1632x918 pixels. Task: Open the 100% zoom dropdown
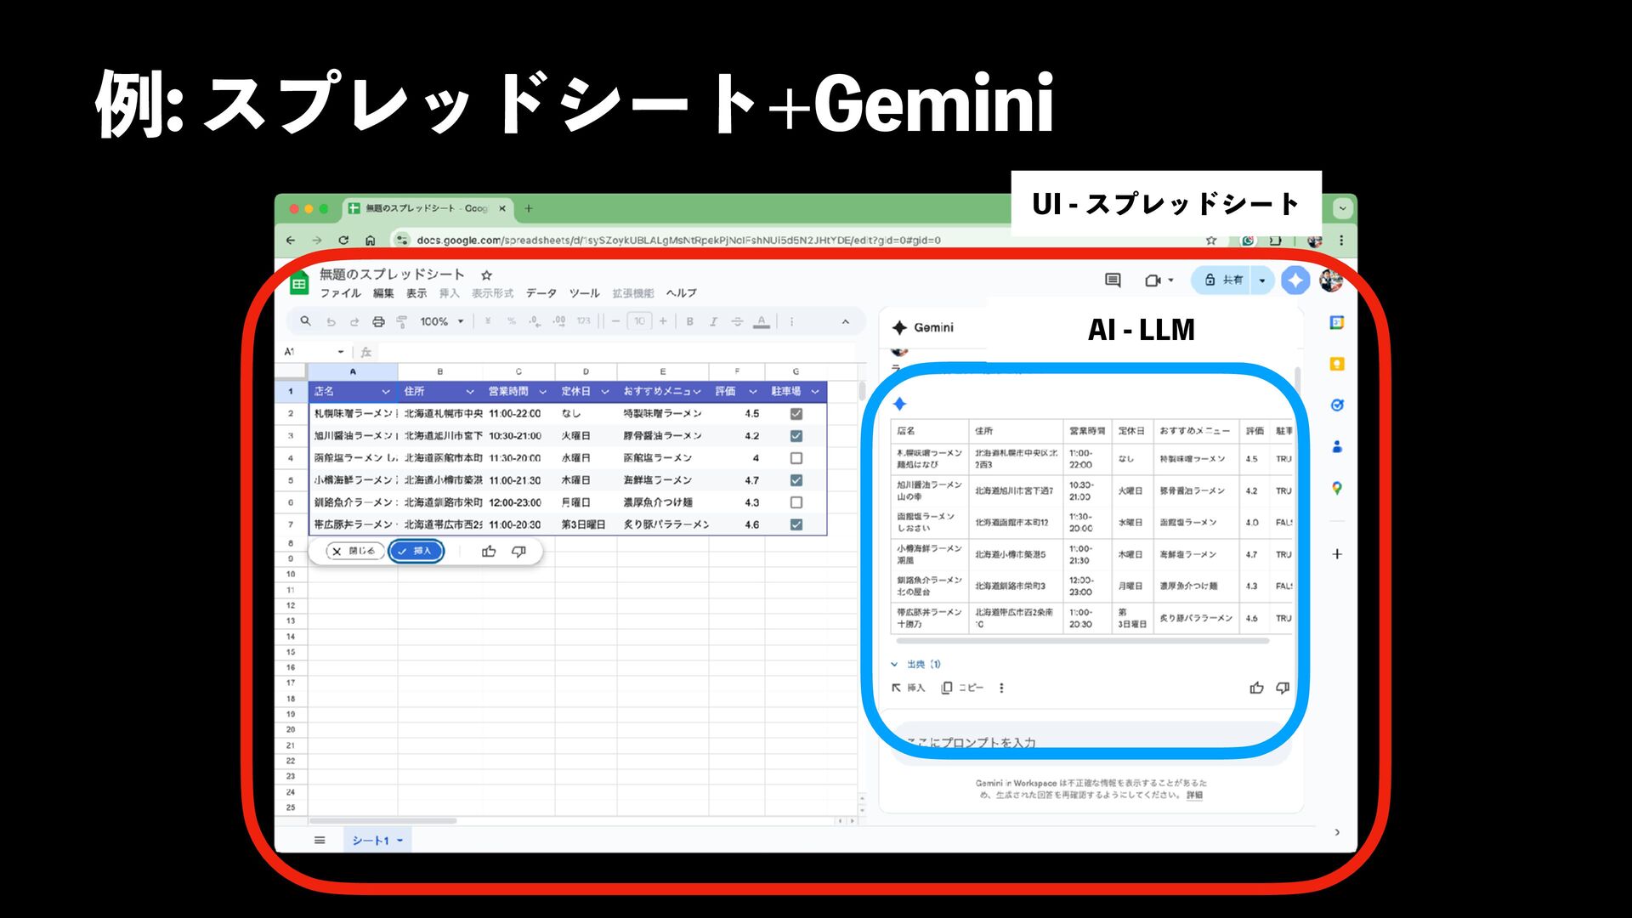click(x=442, y=321)
